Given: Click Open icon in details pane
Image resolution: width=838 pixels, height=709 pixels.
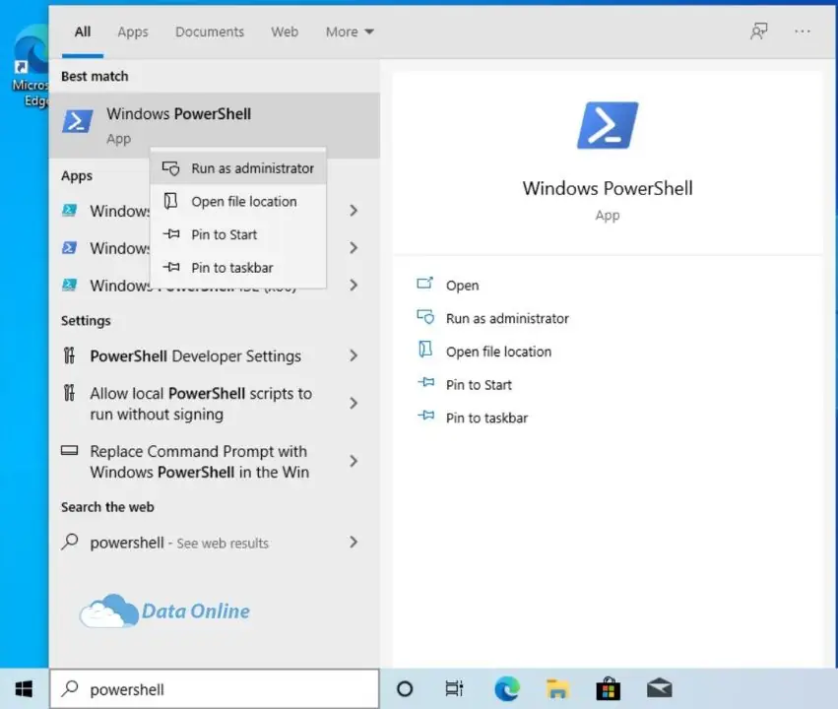Looking at the screenshot, I should 424,283.
